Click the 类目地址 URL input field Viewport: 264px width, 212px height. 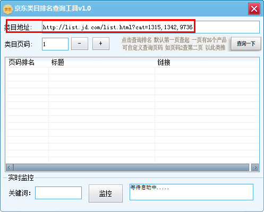[151, 27]
